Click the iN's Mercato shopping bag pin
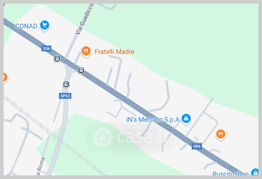The width and height of the screenshot is (262, 179). (186, 119)
